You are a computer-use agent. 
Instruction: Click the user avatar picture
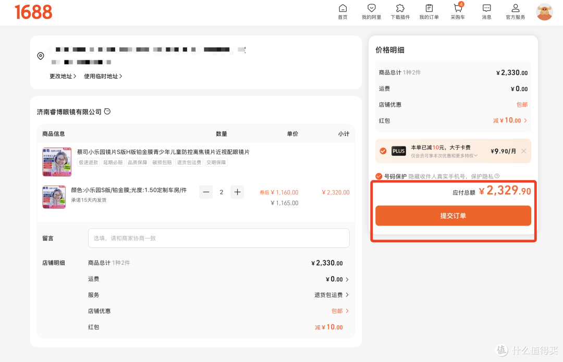pyautogui.click(x=544, y=12)
